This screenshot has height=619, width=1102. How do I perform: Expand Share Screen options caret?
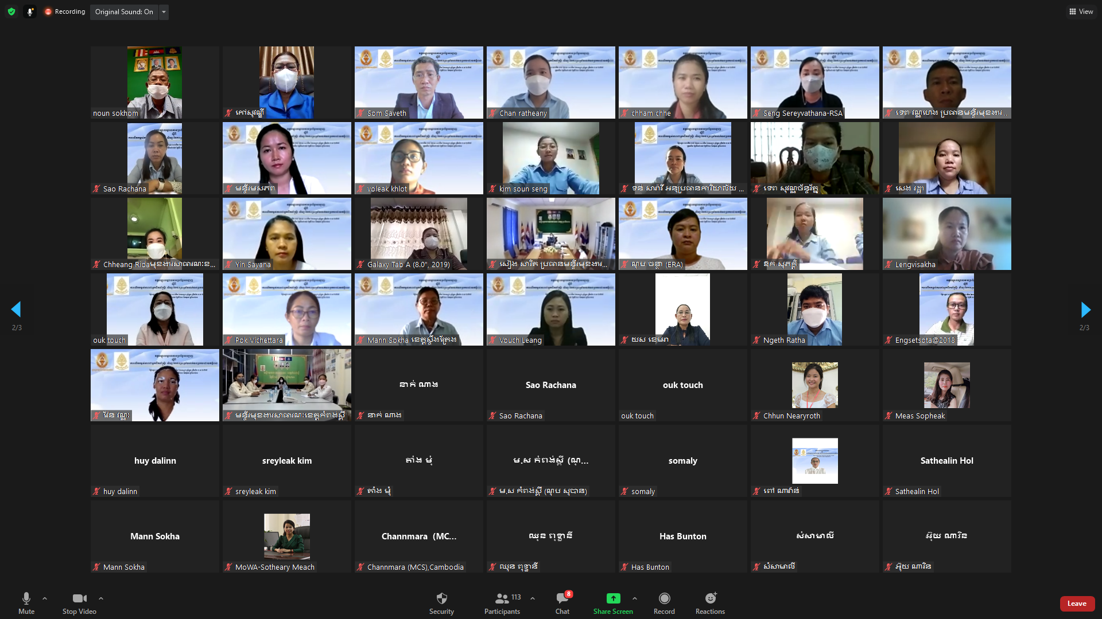point(634,598)
